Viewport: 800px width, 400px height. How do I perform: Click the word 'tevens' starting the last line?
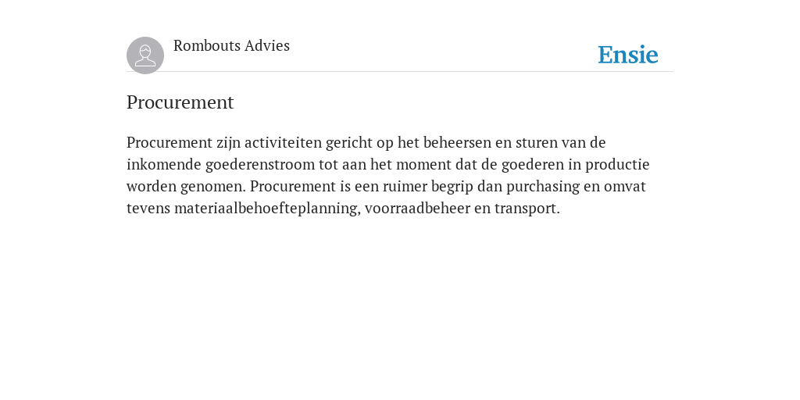click(x=148, y=209)
